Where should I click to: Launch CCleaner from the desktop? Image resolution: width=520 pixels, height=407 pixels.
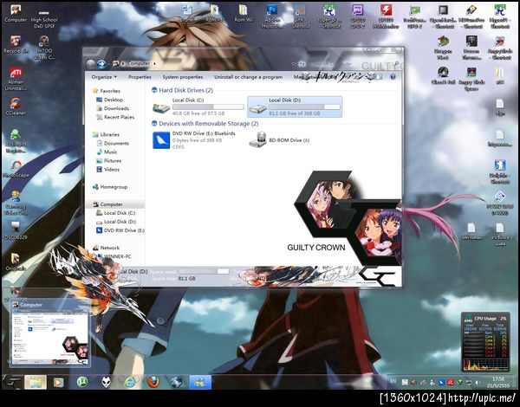tap(16, 106)
